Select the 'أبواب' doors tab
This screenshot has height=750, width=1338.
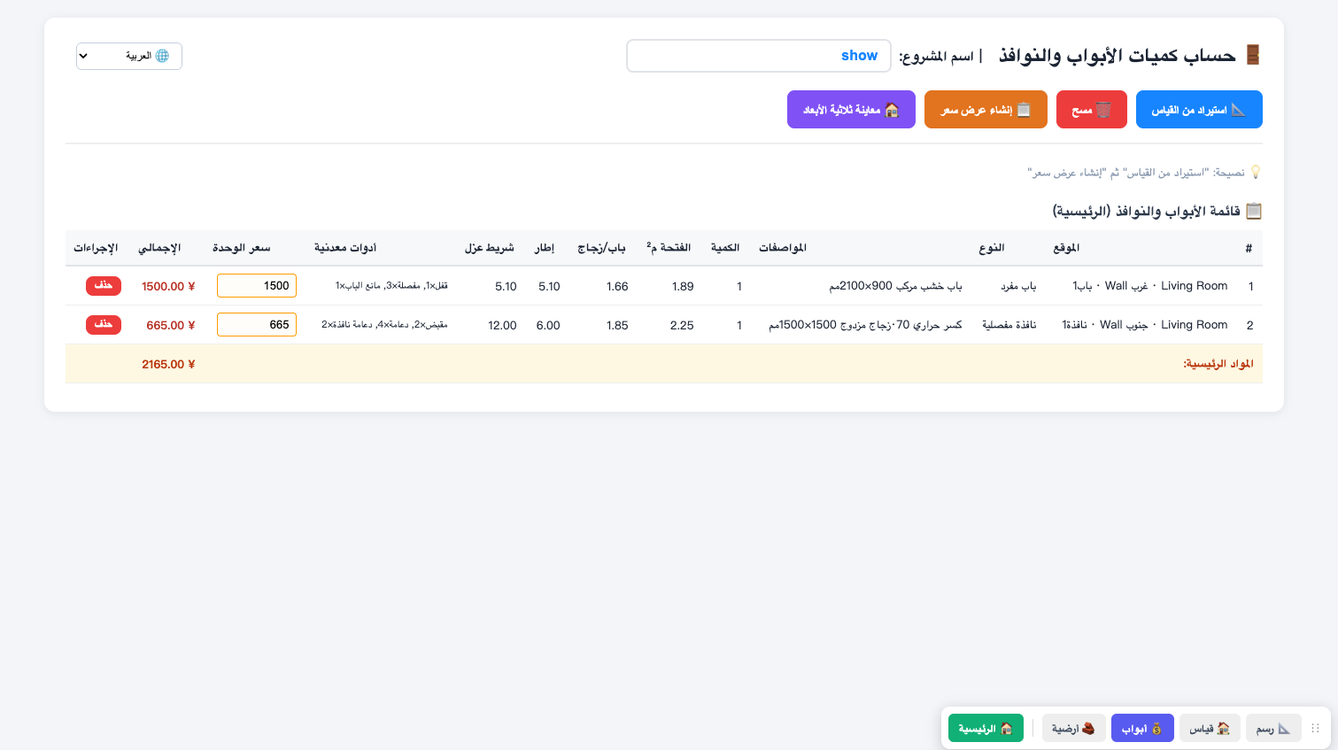click(x=1142, y=728)
